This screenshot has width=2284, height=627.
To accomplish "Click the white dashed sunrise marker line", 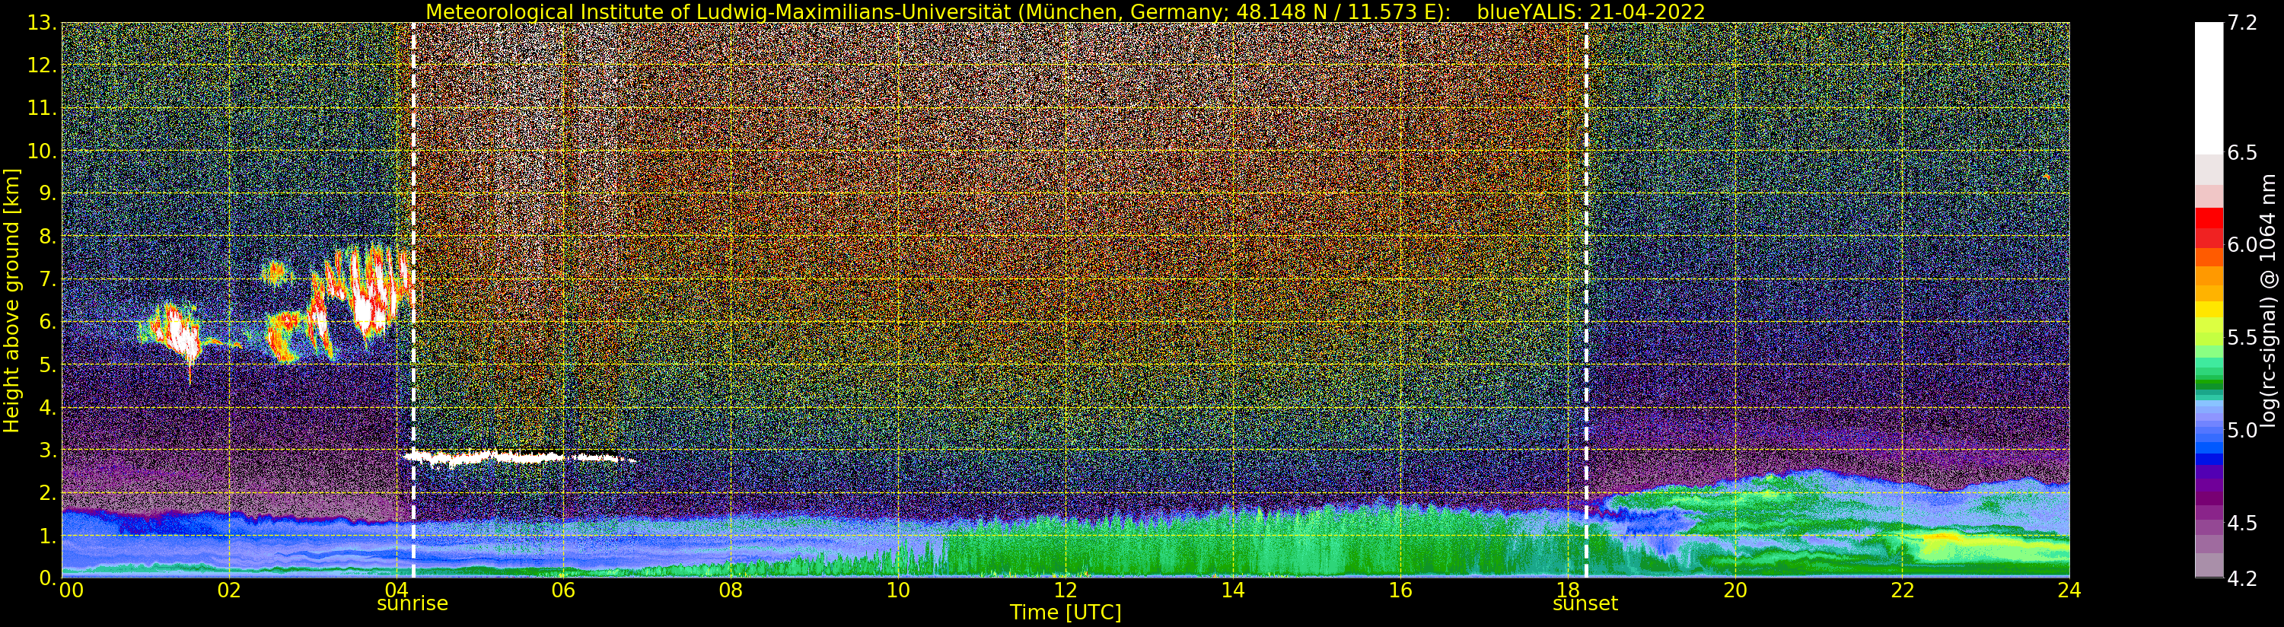I will click(x=413, y=300).
